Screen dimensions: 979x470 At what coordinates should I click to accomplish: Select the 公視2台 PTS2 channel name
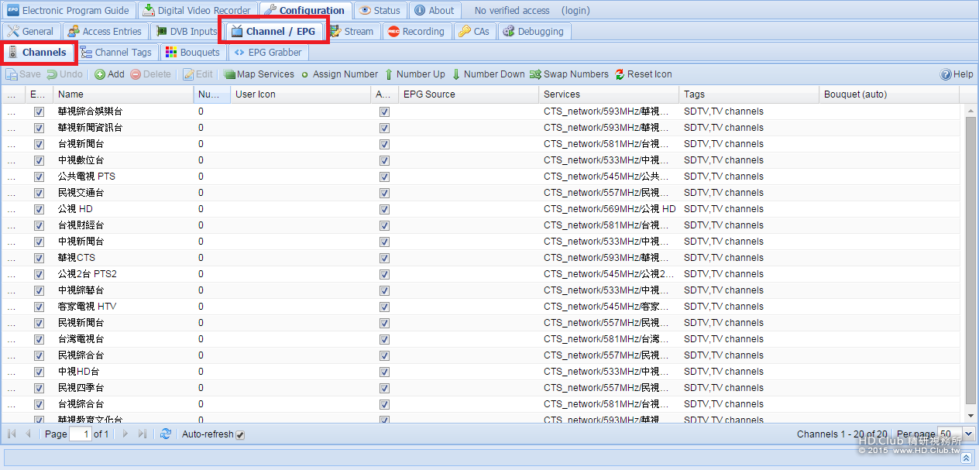[87, 274]
